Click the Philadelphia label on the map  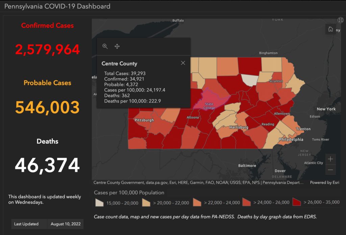291,139
